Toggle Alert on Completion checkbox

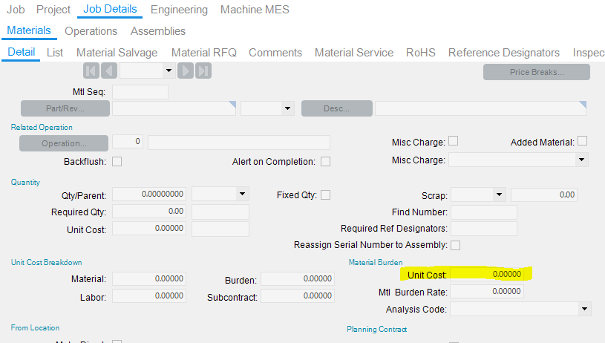click(326, 161)
